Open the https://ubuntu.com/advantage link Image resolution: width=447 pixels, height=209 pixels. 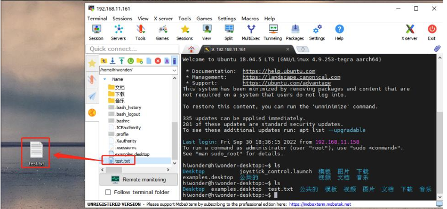click(x=286, y=83)
